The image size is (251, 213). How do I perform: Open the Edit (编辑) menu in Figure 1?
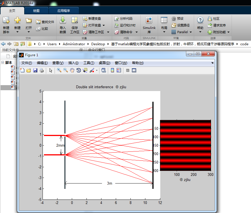[42, 63]
